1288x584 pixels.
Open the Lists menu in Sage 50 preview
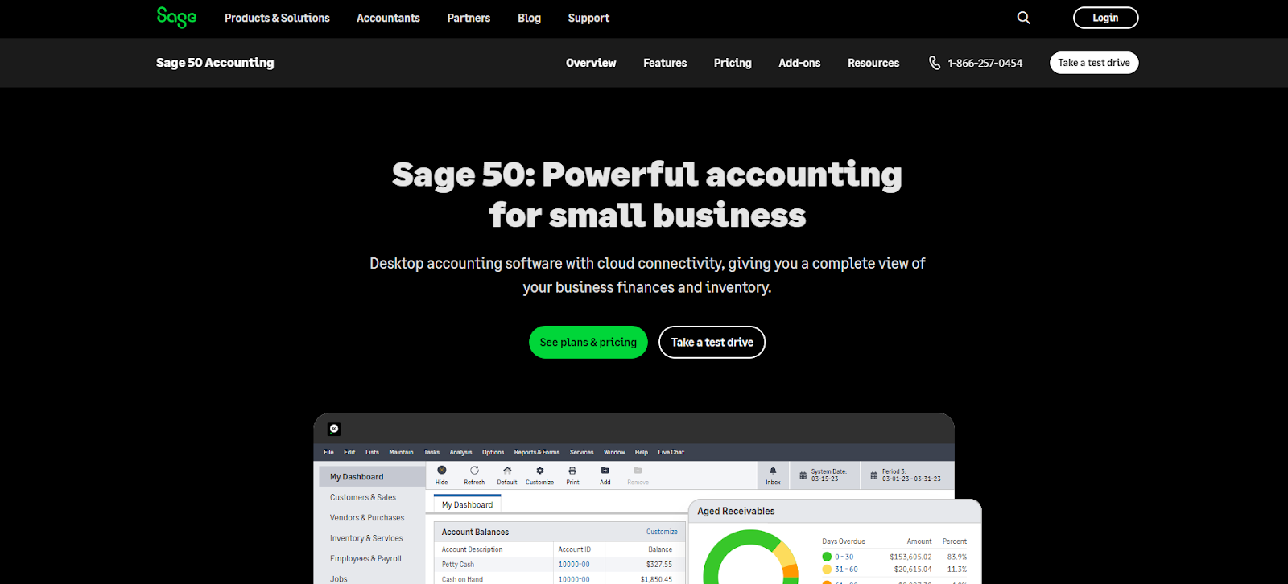(372, 452)
